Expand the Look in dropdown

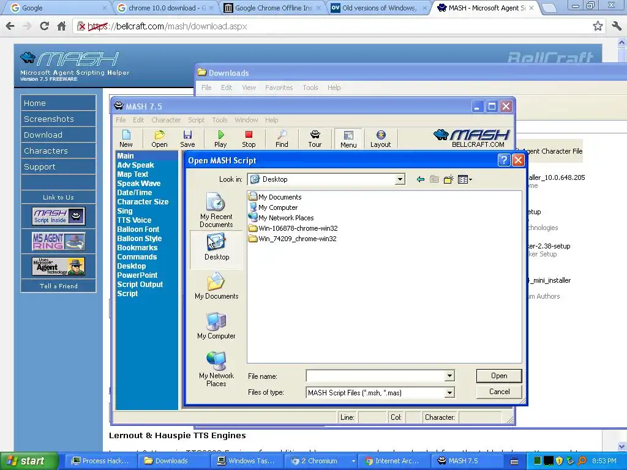(399, 179)
